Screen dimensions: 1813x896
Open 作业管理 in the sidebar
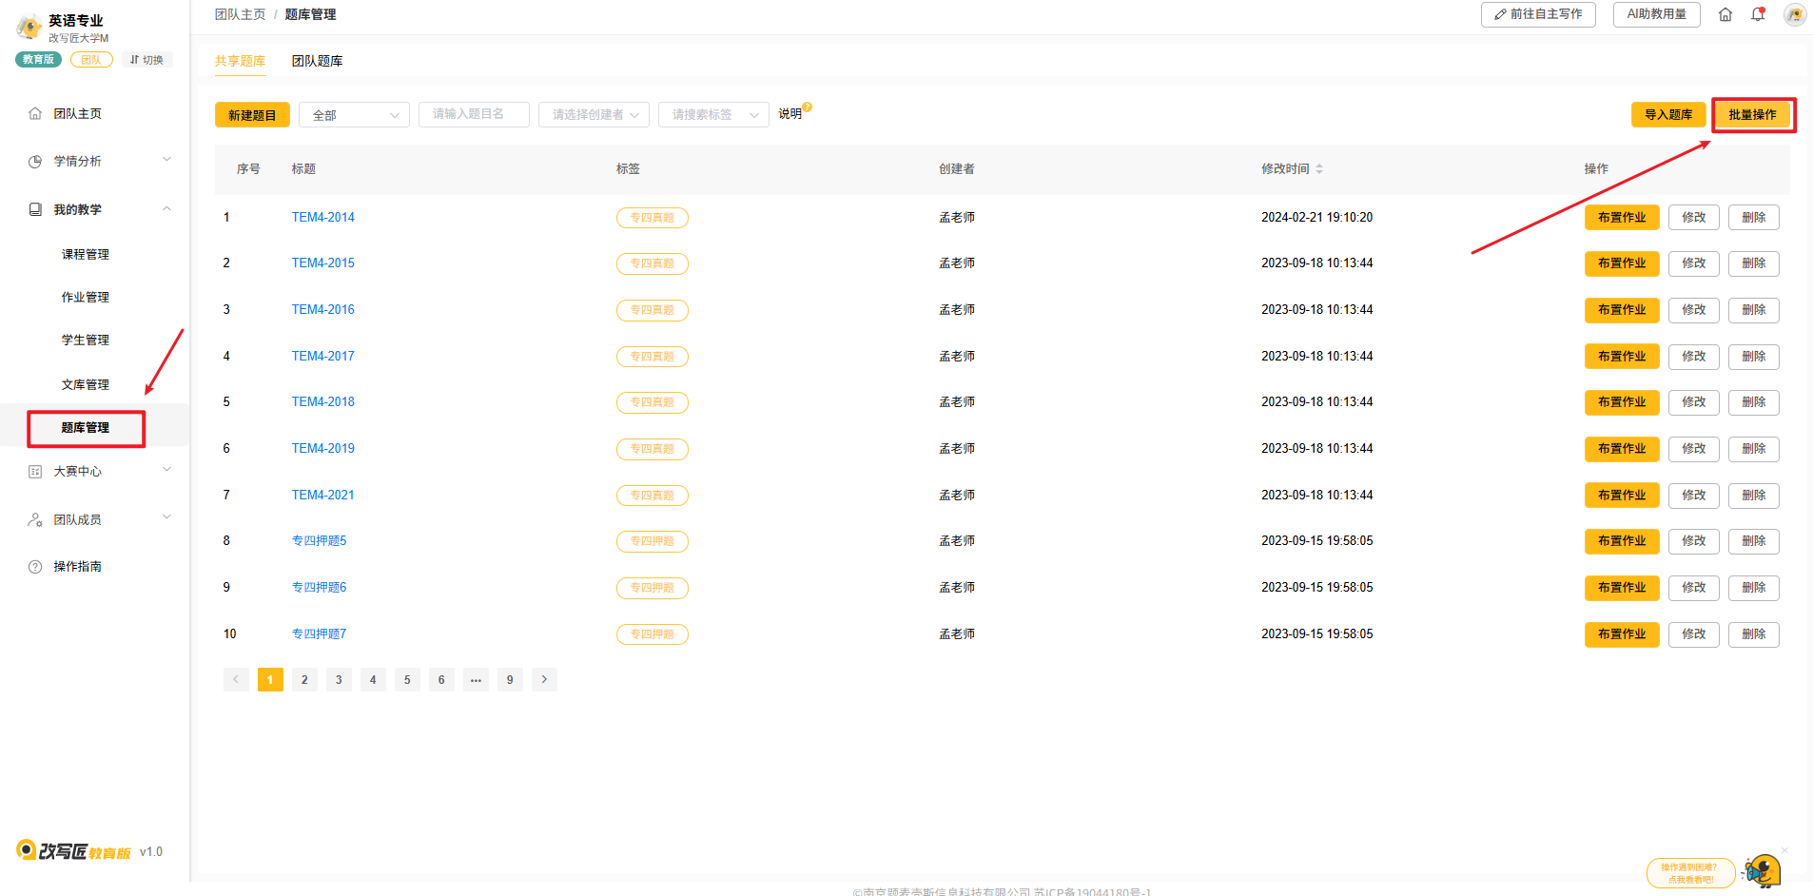pyautogui.click(x=86, y=298)
